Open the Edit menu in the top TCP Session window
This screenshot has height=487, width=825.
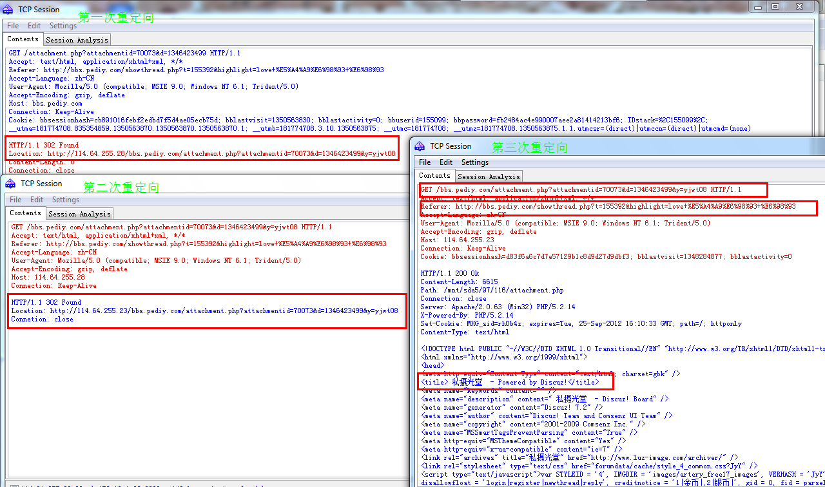[34, 26]
